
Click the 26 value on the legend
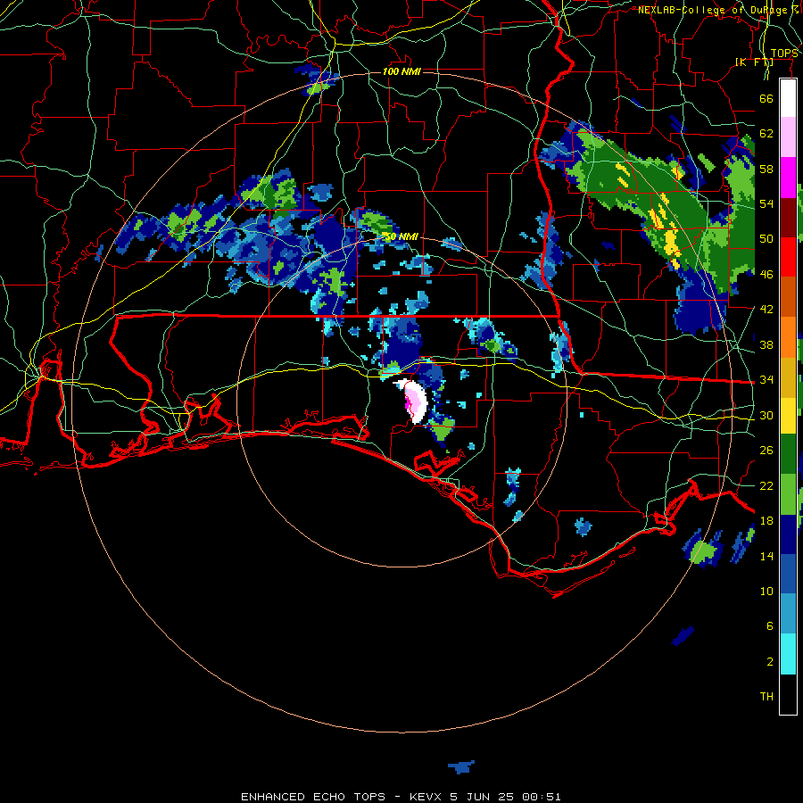click(766, 451)
